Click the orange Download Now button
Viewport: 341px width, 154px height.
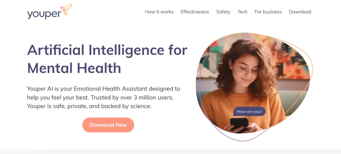tap(108, 125)
